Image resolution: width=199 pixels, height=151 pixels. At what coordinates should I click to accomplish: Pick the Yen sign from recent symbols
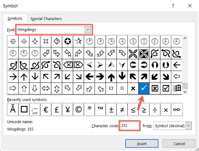pyautogui.click(x=68, y=109)
